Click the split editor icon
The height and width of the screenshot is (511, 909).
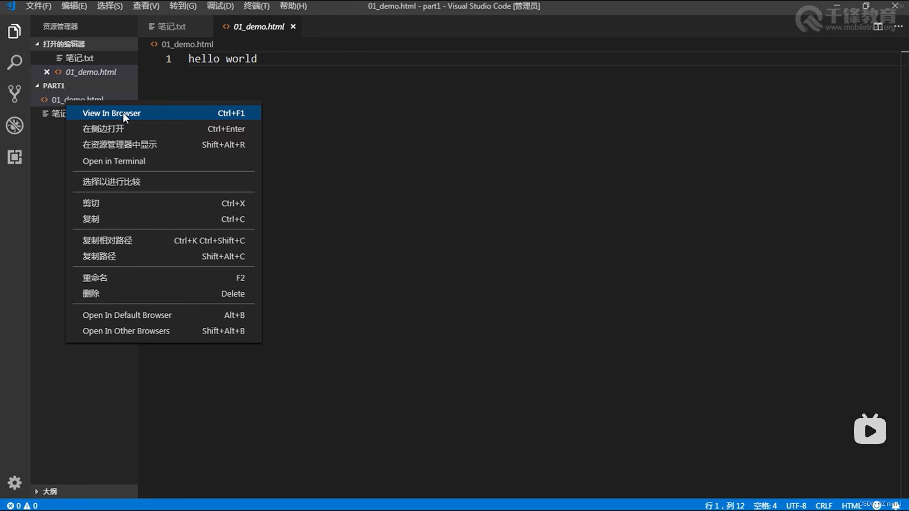point(878,26)
